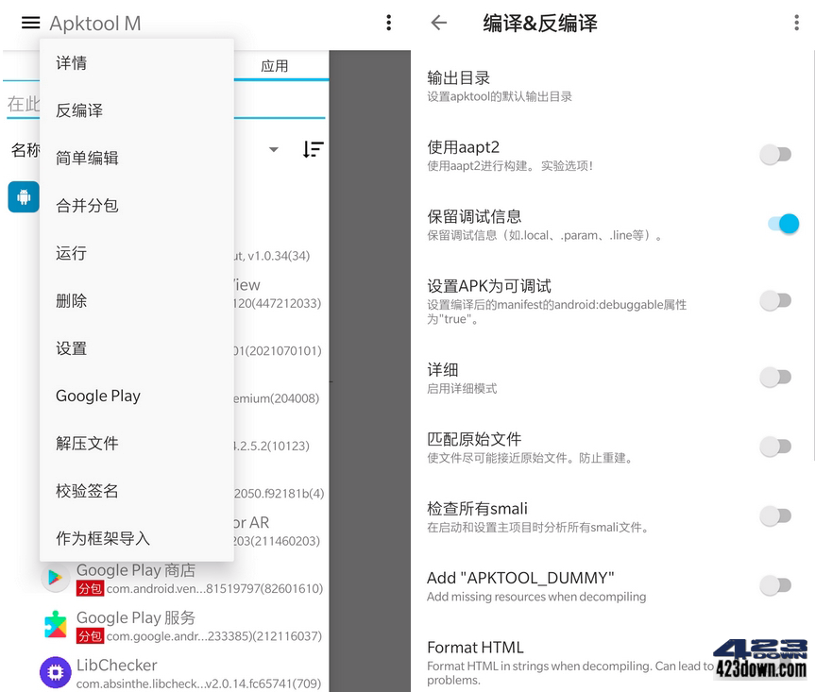Viewport: 815px width, 692px height.
Task: Click the Google Play 服务 app icon
Action: tap(55, 626)
